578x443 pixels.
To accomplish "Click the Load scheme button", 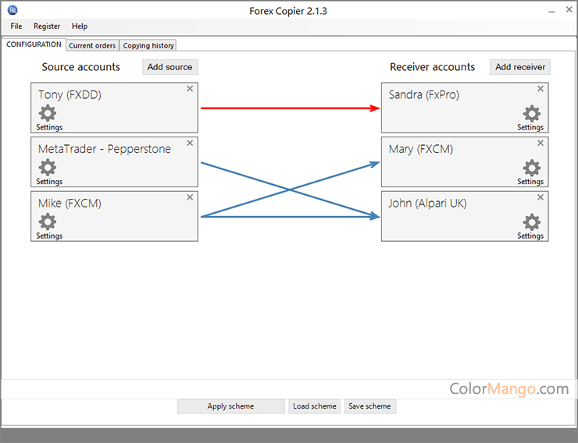I will click(x=315, y=406).
